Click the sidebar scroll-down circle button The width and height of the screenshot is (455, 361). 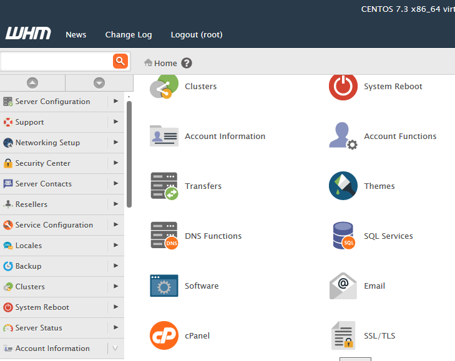tap(99, 83)
